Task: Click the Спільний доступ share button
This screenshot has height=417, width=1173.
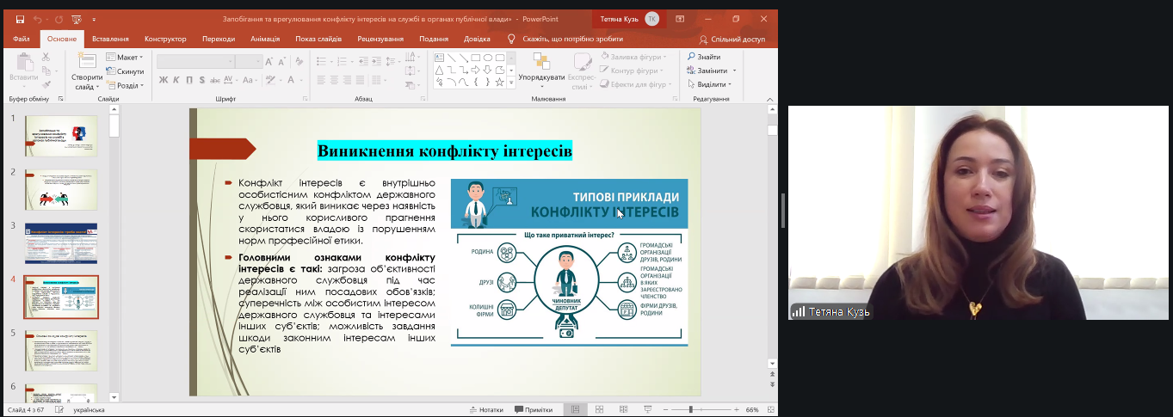Action: click(x=732, y=39)
